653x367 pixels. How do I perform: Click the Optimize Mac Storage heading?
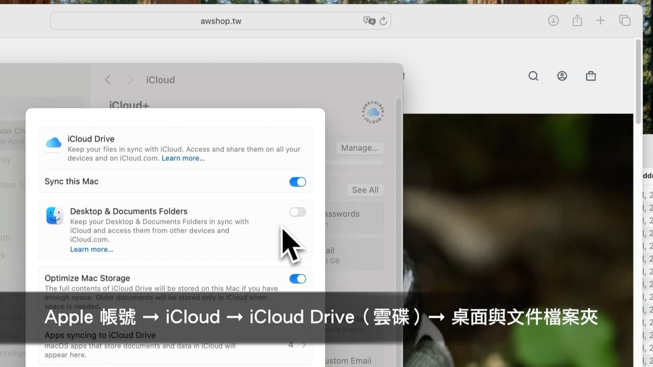[x=87, y=278]
